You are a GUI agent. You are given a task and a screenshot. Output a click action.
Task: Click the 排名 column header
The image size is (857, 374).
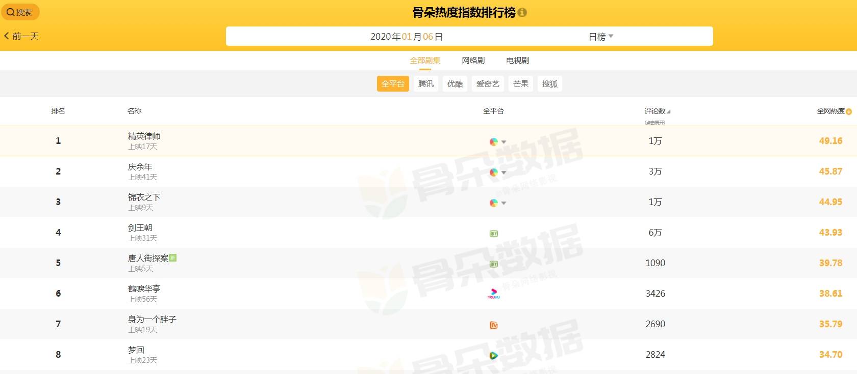[58, 111]
